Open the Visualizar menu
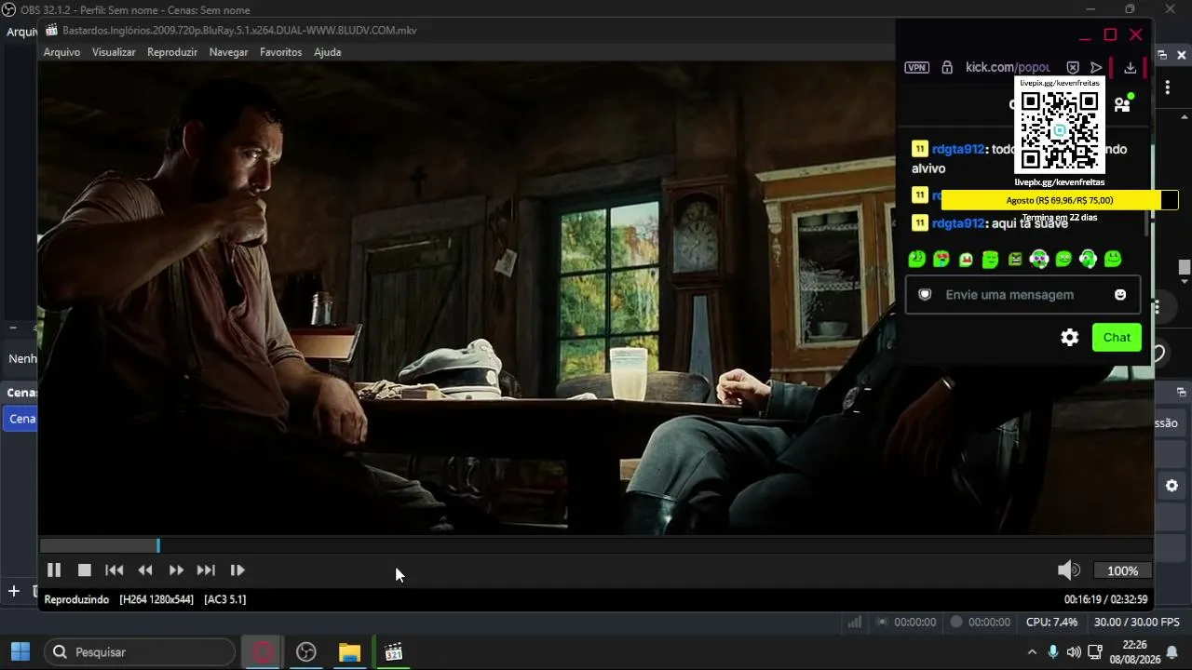Screen dimensions: 1192x670 [x=114, y=52]
